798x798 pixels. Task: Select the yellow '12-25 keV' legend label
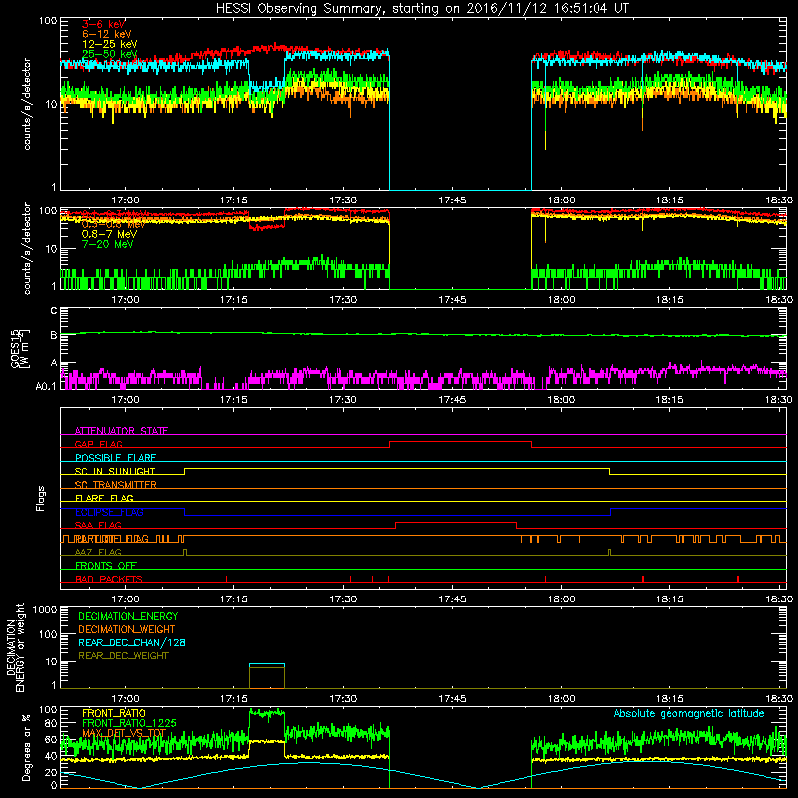coord(110,44)
